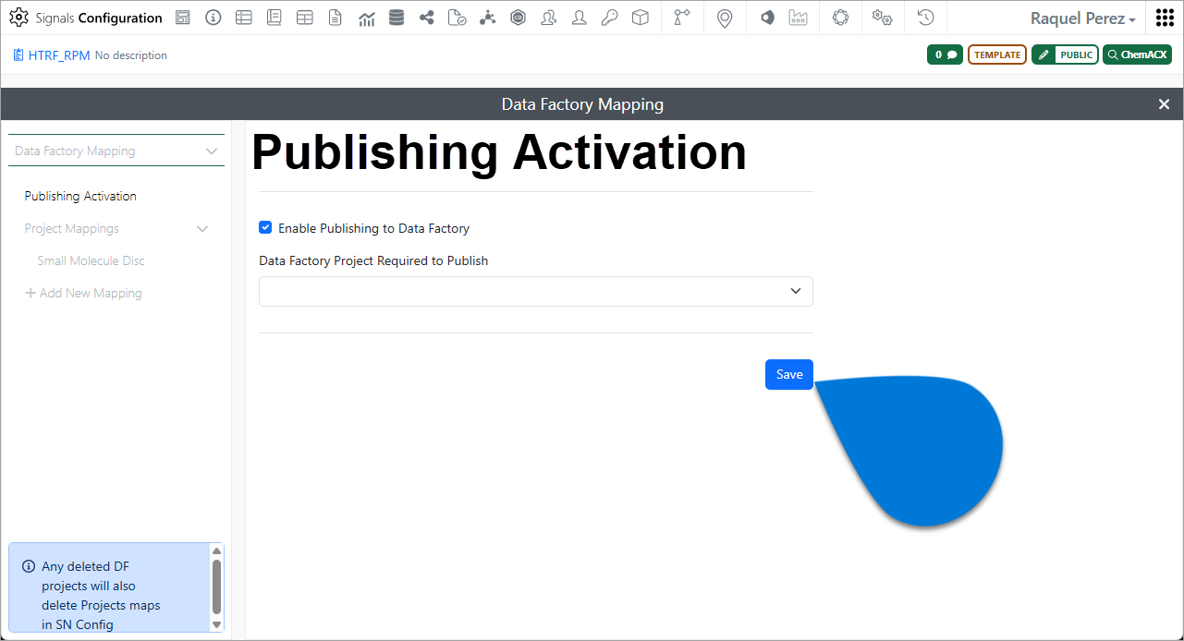Image resolution: width=1184 pixels, height=641 pixels.
Task: Click Add New Mapping link
Action: [x=83, y=293]
